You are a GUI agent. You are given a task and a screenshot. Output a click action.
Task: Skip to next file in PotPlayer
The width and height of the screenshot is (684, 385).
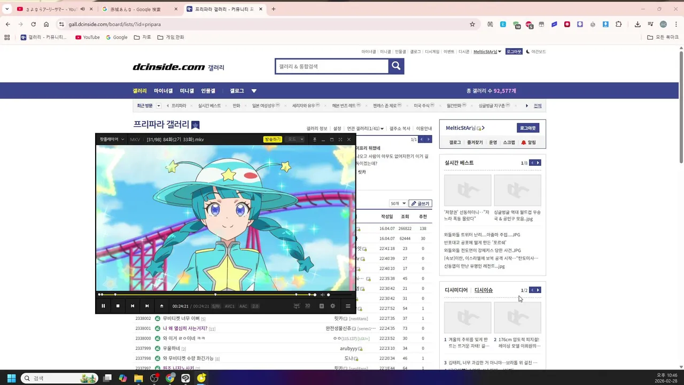[x=147, y=306]
